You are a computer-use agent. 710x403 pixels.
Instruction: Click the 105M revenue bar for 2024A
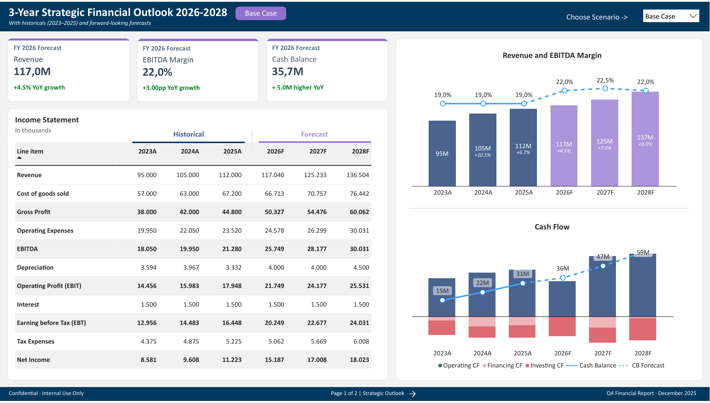pos(483,150)
